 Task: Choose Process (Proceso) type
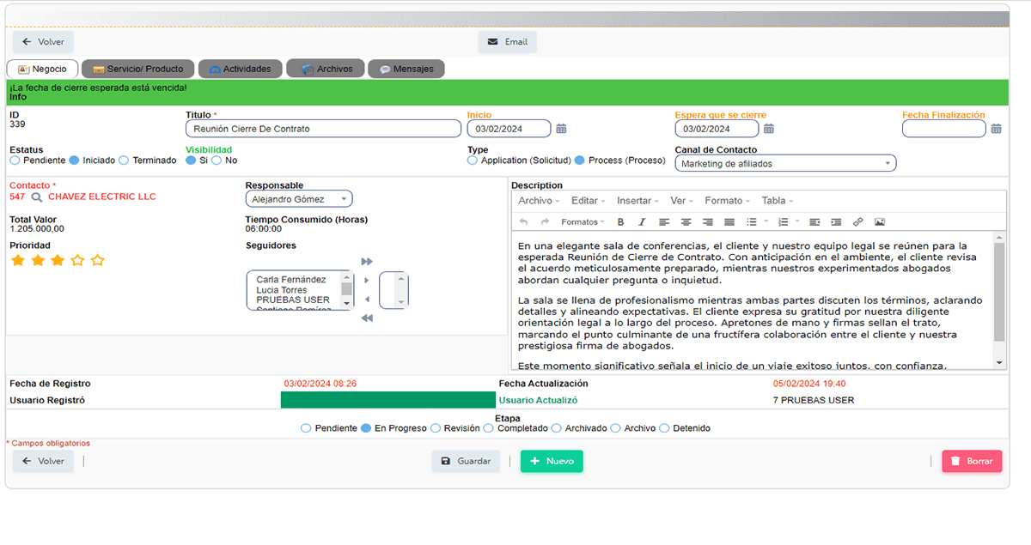(580, 160)
